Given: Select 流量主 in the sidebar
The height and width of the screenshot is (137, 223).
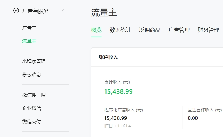Looking at the screenshot, I should click(x=29, y=41).
